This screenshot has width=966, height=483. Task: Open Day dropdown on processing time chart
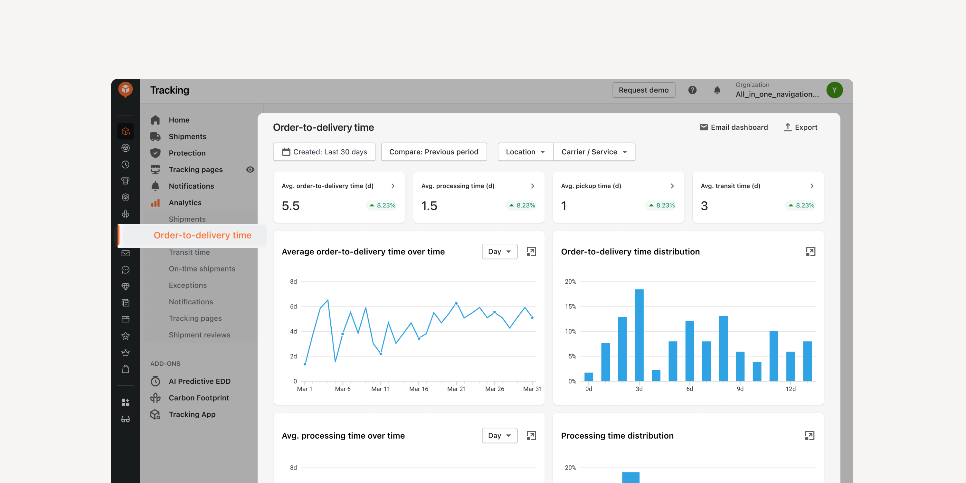[x=499, y=435]
